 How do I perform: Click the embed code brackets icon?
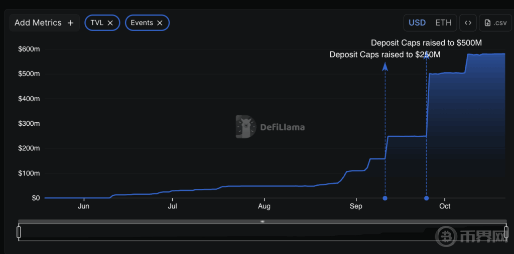click(x=468, y=23)
